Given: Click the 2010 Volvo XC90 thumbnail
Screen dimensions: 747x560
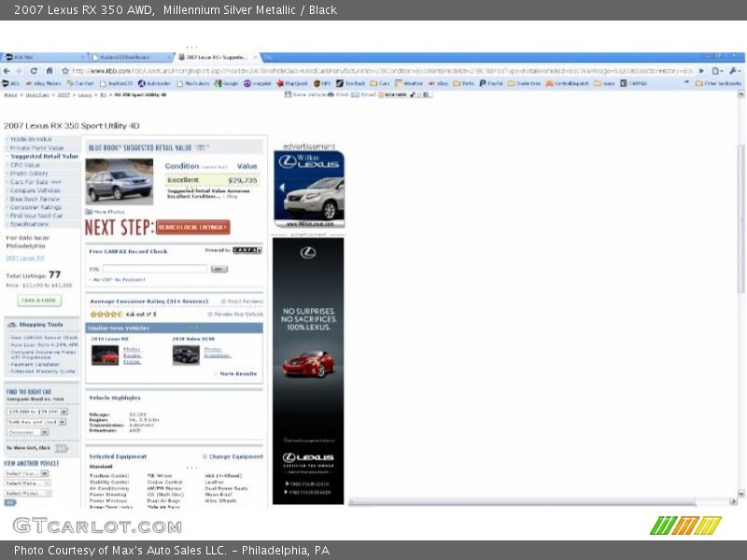Looking at the screenshot, I should [186, 356].
